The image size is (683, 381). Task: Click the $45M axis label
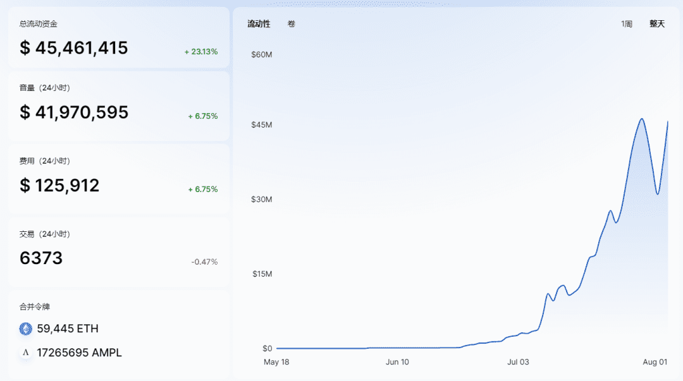click(x=261, y=125)
